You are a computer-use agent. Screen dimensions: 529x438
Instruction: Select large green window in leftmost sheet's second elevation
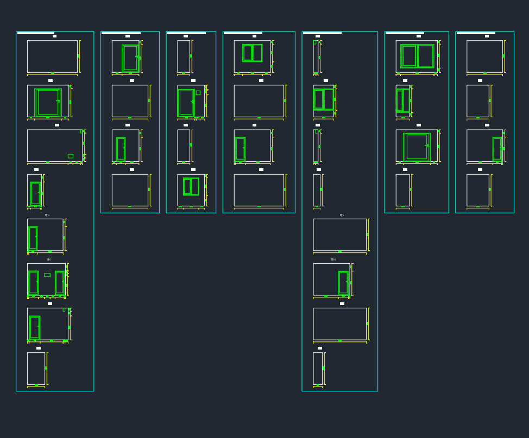48,102
